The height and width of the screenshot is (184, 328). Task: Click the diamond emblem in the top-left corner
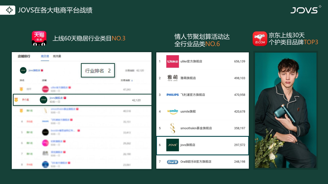[10, 10]
